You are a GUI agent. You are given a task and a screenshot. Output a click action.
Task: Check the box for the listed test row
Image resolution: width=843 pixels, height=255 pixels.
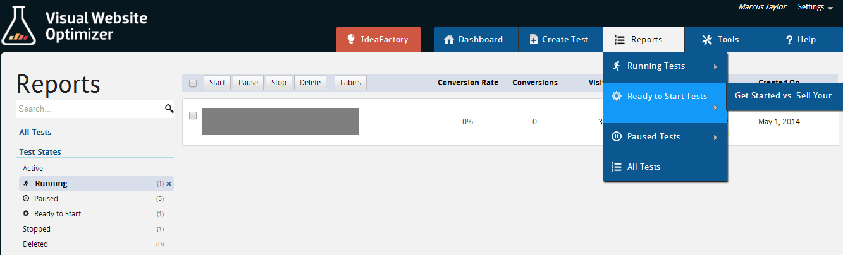(x=193, y=116)
